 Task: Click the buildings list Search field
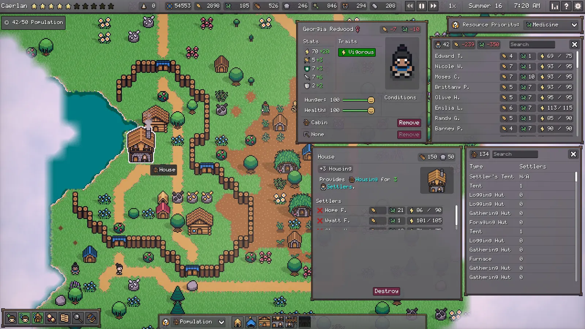coord(515,154)
